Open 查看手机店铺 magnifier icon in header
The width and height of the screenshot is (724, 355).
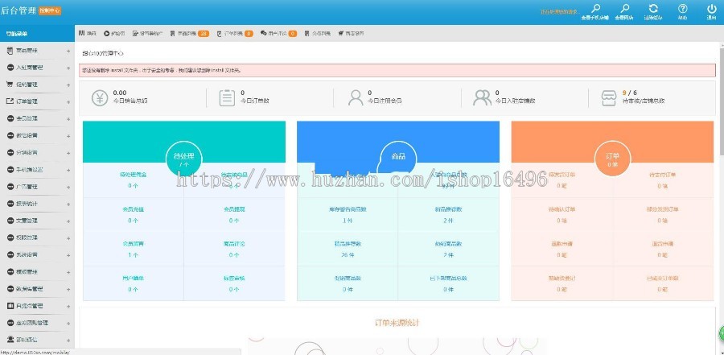(595, 8)
